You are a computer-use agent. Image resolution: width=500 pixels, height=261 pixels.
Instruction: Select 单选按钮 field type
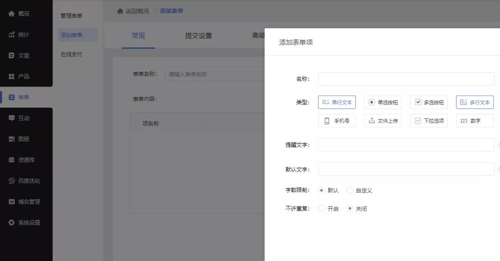pyautogui.click(x=383, y=102)
